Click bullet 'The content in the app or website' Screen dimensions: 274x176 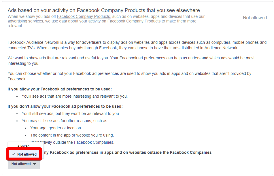[x=72, y=135]
